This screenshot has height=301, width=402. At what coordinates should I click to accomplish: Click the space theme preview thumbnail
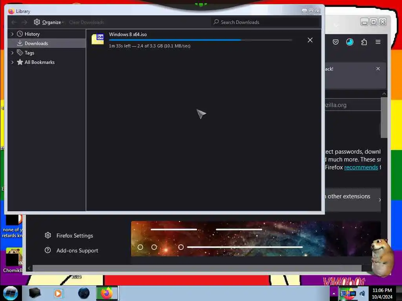click(x=256, y=239)
